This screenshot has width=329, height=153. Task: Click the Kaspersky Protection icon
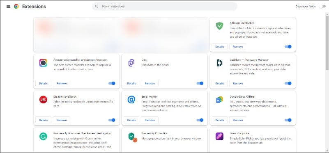pyautogui.click(x=132, y=137)
